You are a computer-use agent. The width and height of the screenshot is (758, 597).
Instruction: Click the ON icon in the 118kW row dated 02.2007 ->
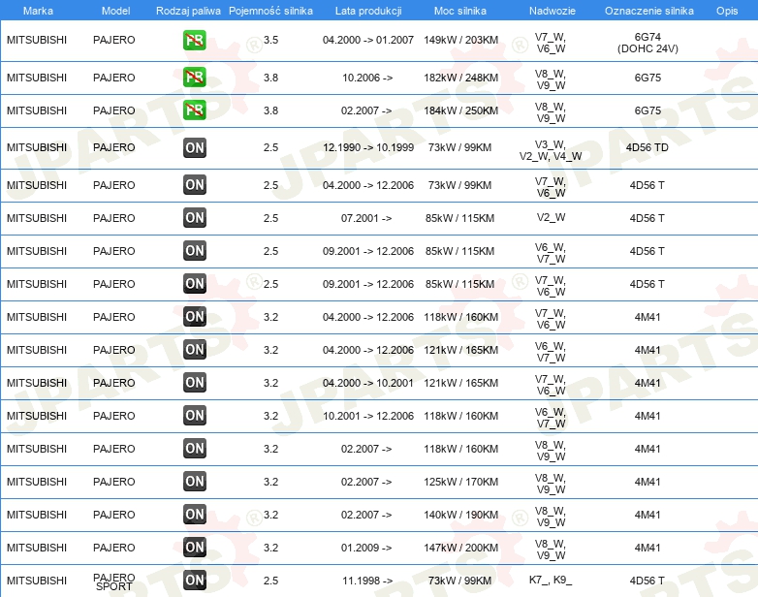195,448
